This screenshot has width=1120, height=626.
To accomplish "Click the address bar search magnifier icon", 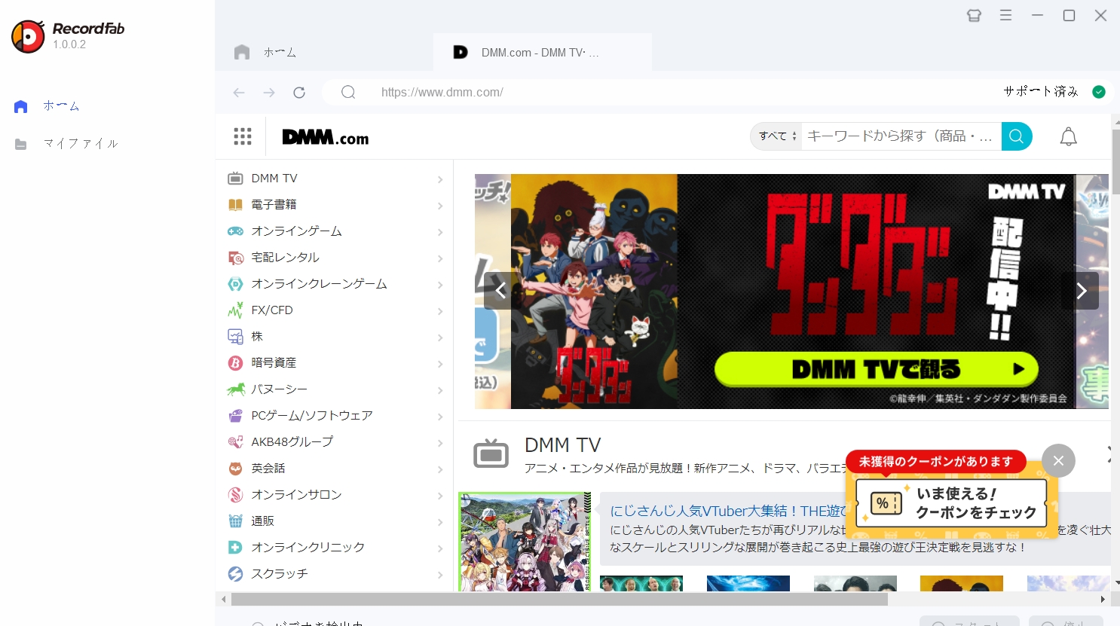I will point(348,92).
